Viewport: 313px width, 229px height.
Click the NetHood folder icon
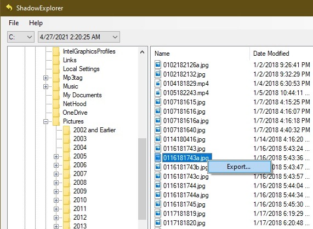click(56, 104)
